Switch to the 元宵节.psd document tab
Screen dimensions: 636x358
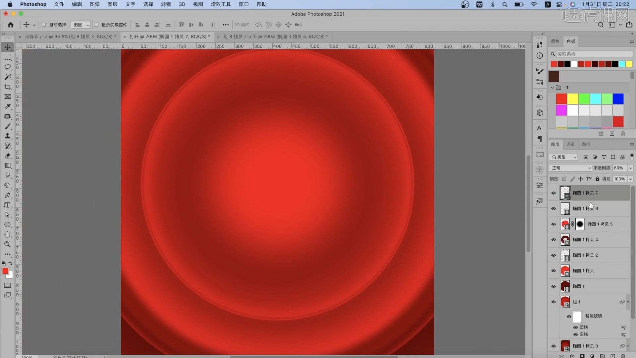click(x=70, y=37)
